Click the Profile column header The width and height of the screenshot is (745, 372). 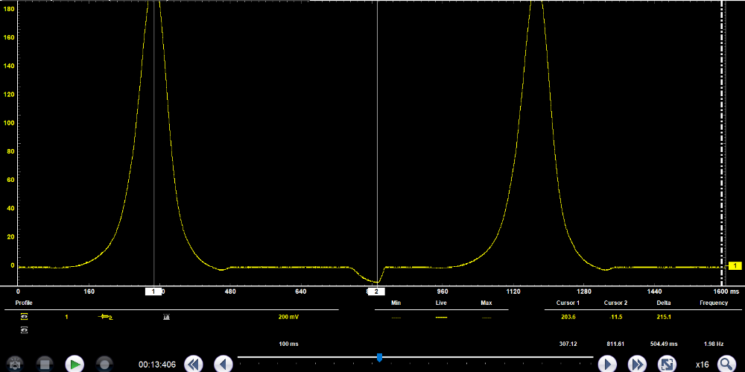[24, 303]
